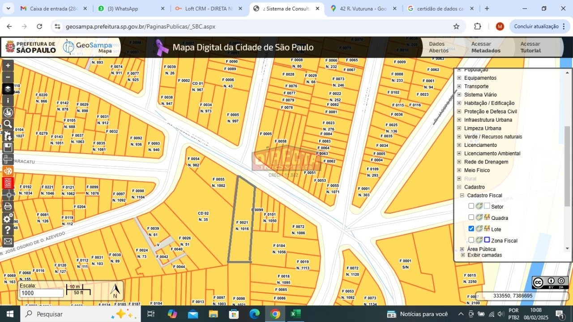Open the magnifier search tool
Screen dimensions: 573x322
[x=8, y=124]
